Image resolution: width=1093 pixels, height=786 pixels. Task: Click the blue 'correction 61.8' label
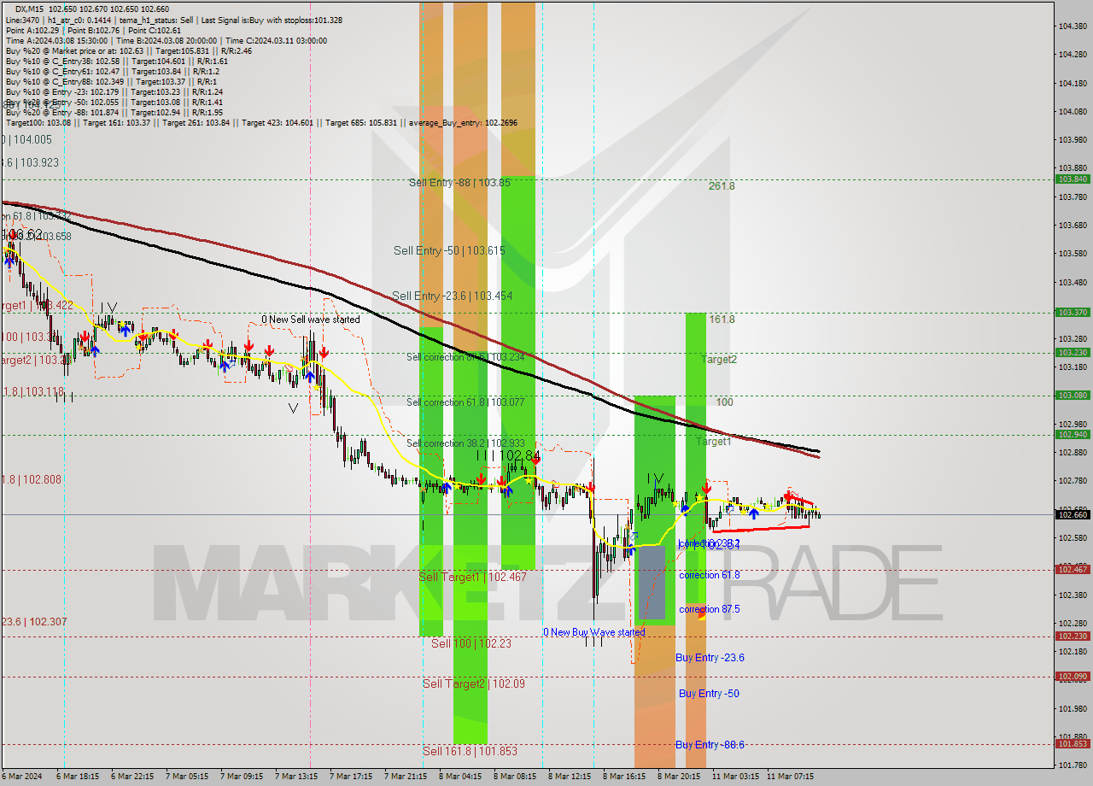(710, 575)
